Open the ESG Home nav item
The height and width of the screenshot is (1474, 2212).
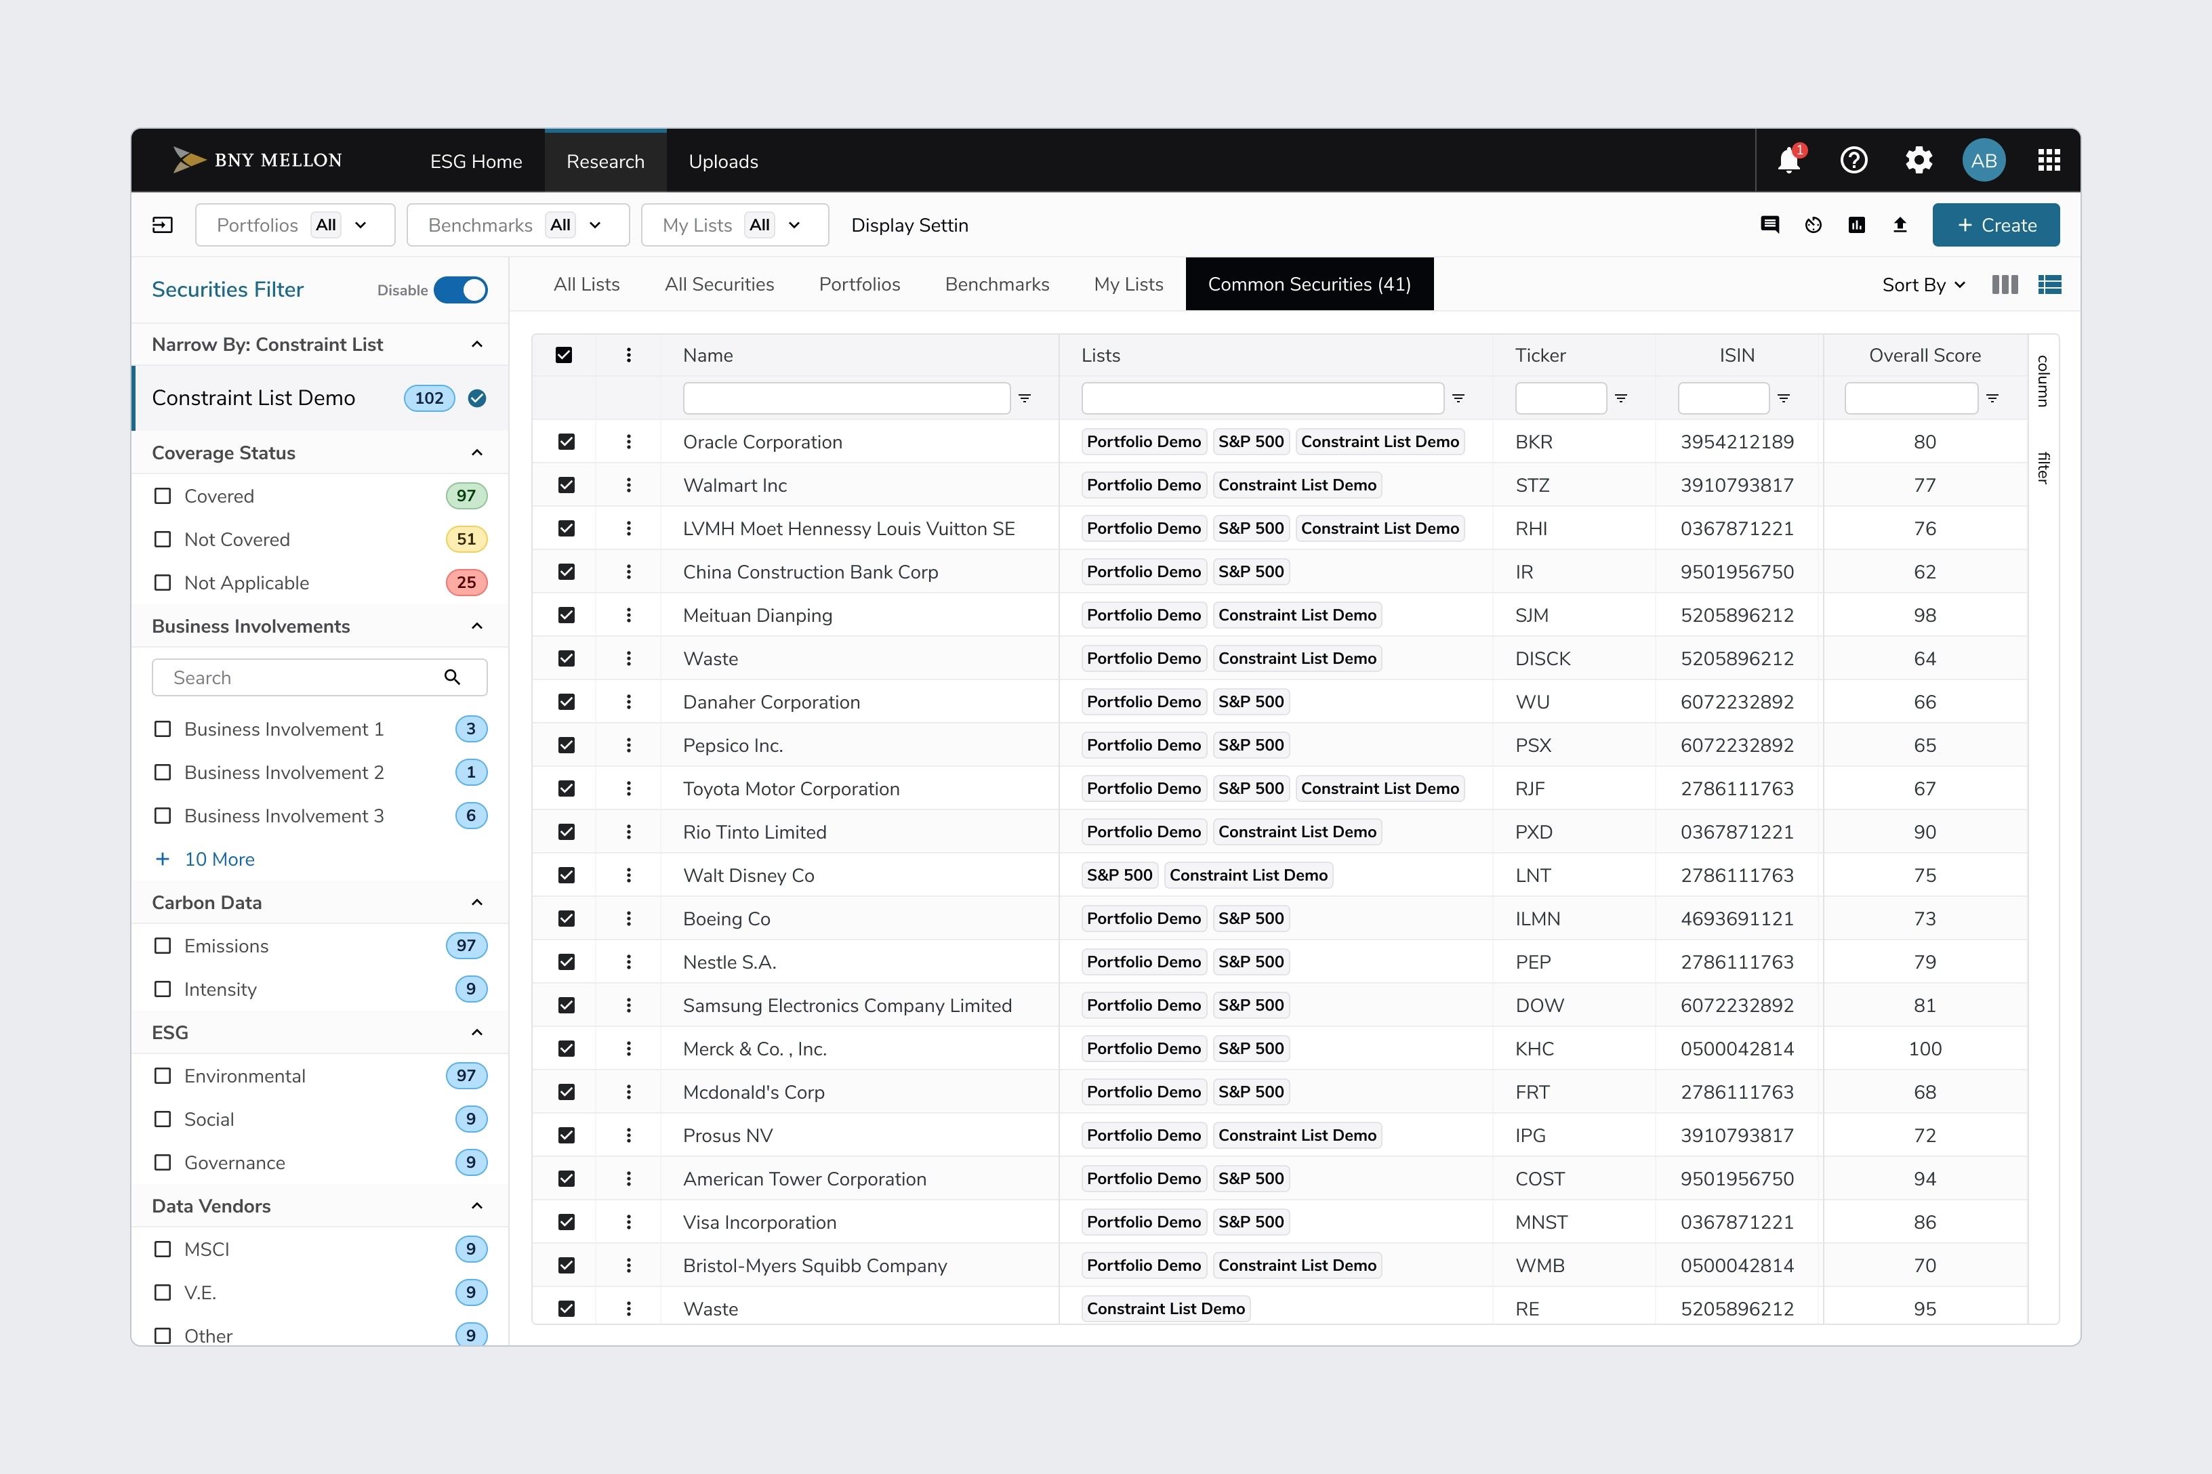476,162
